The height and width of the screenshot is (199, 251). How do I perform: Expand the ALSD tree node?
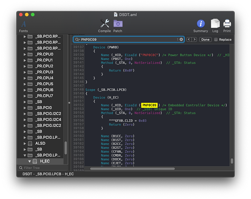point(25,144)
